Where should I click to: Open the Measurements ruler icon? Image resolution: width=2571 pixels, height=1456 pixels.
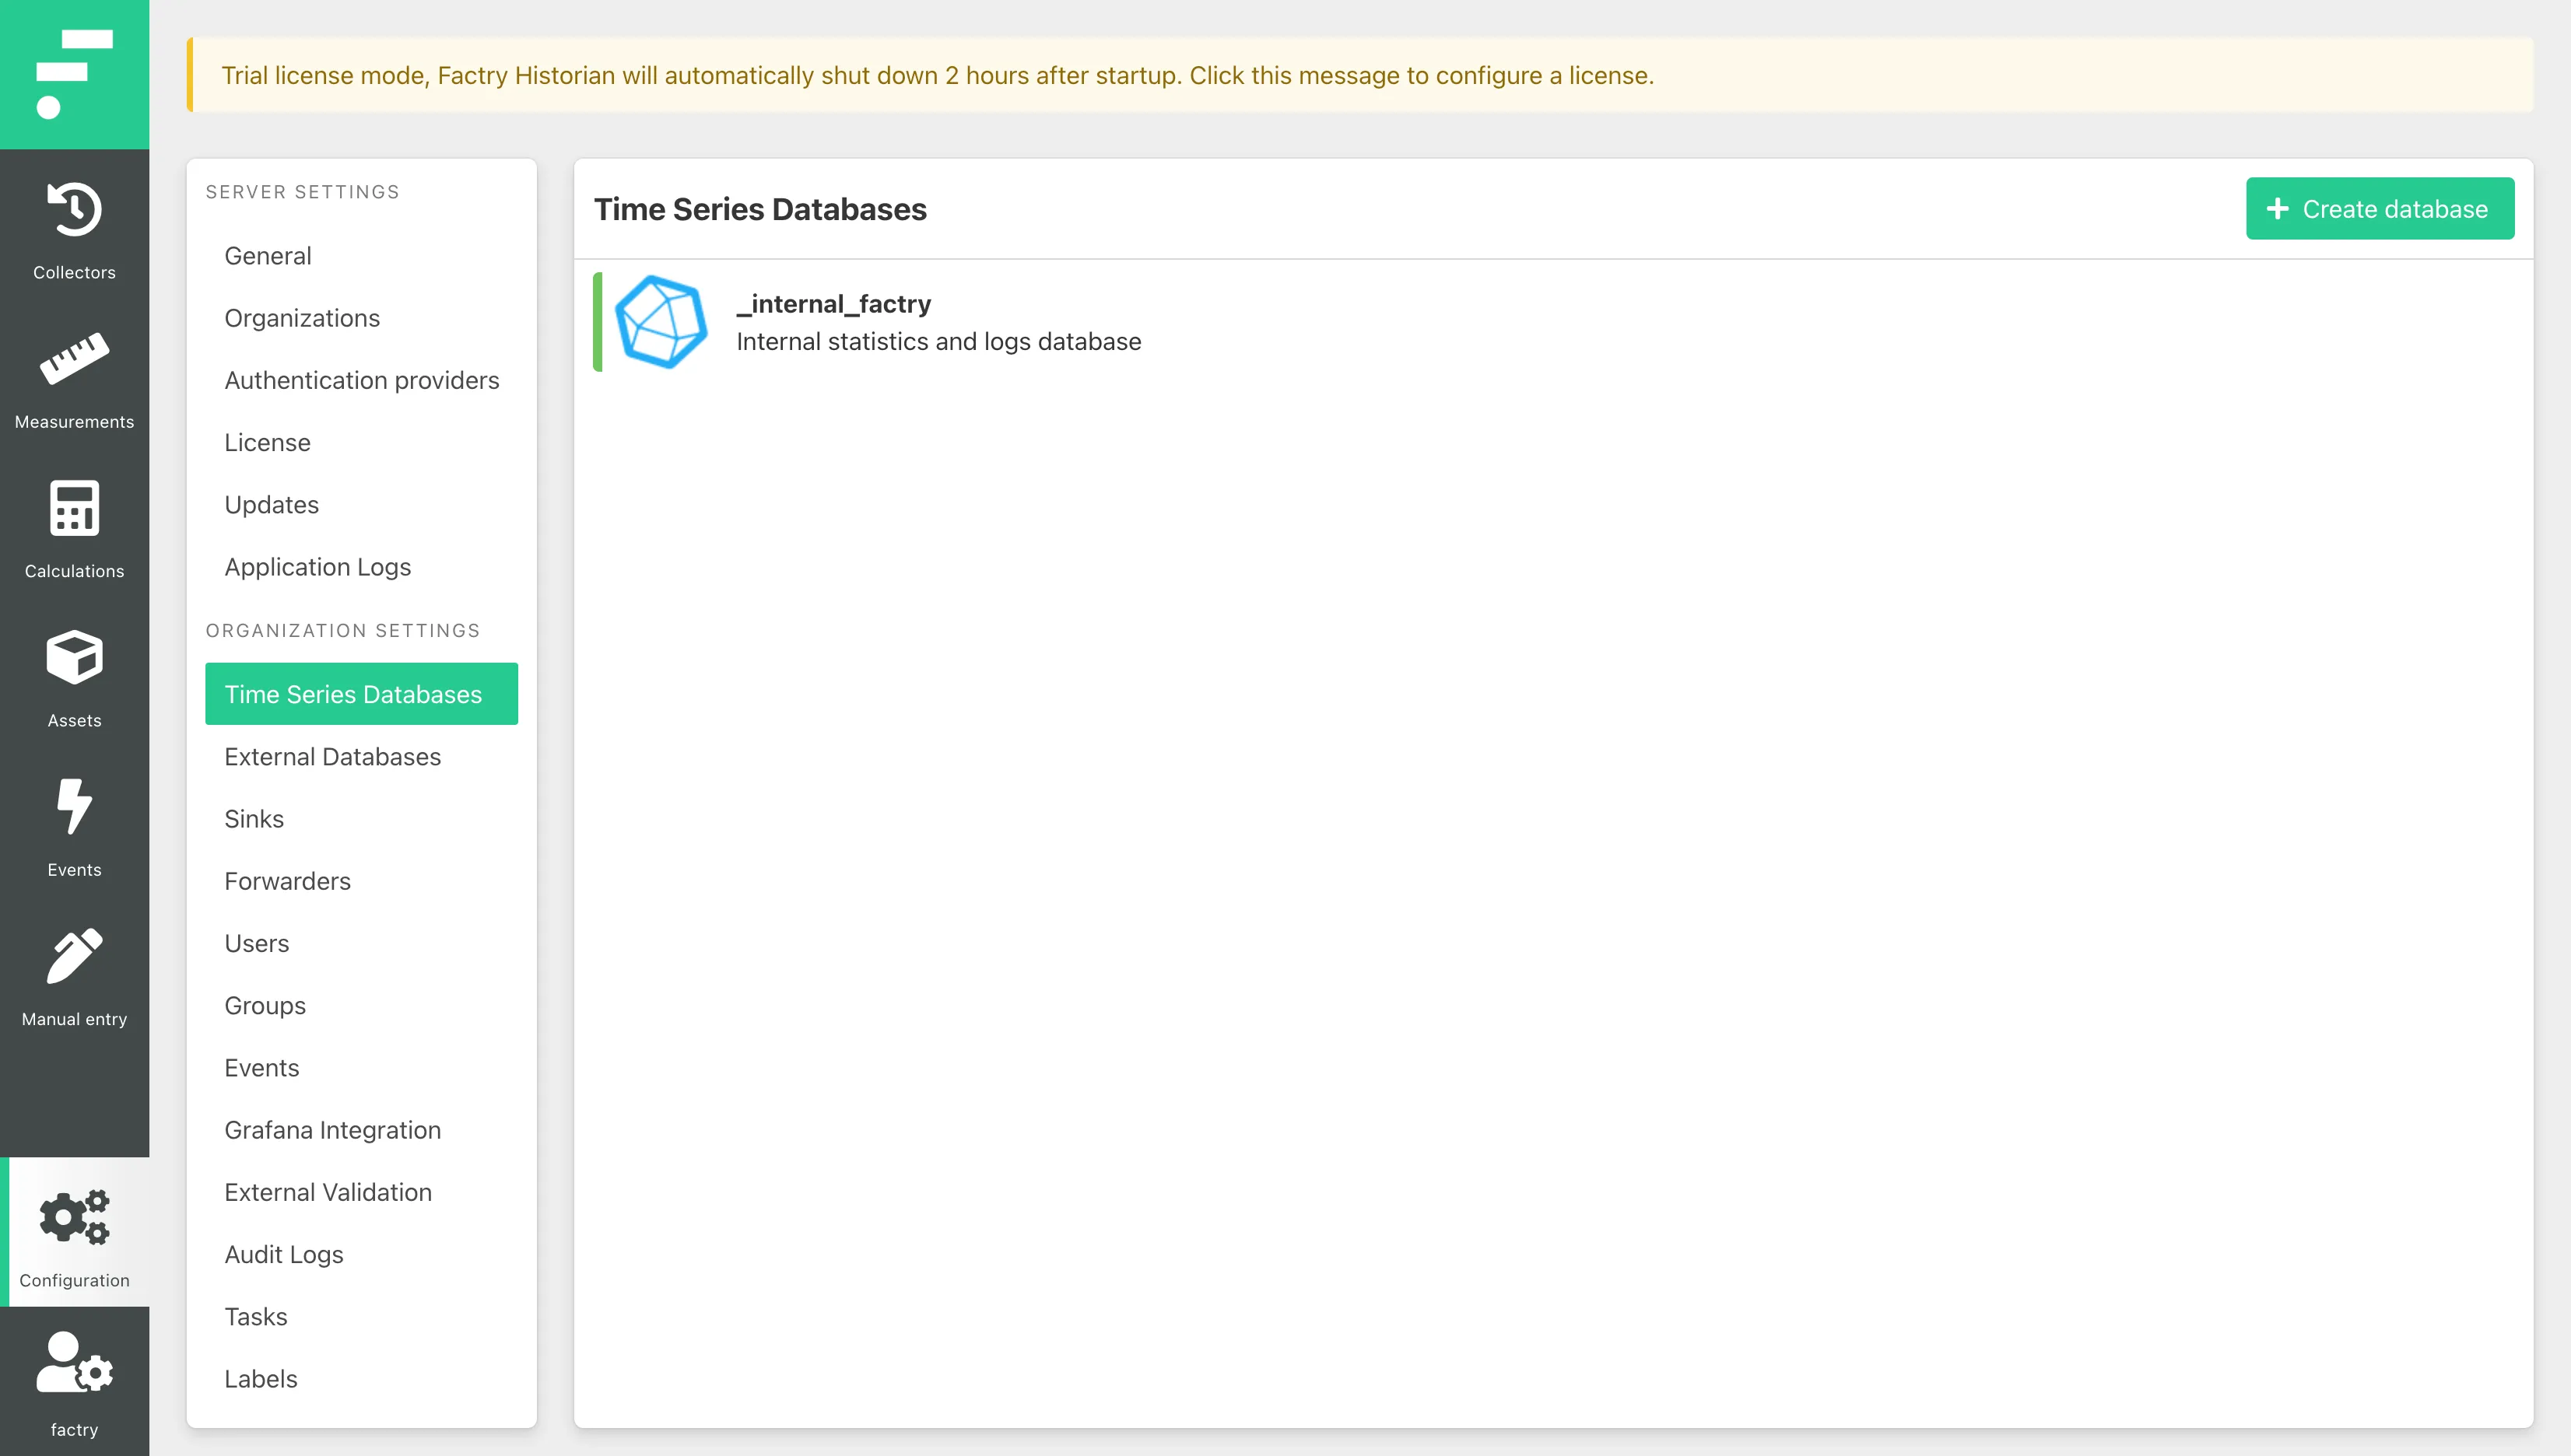74,358
